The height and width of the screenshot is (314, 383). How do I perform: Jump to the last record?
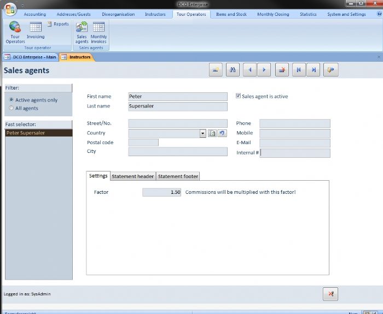pyautogui.click(x=314, y=70)
